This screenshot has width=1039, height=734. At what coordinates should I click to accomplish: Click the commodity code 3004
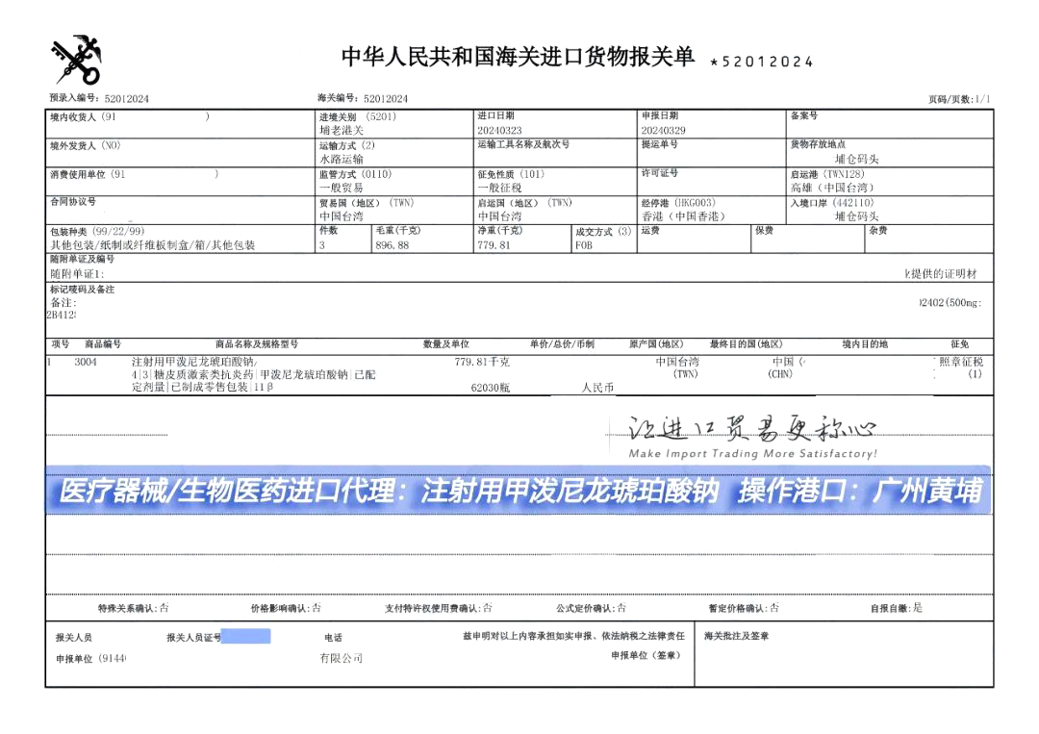tap(86, 363)
